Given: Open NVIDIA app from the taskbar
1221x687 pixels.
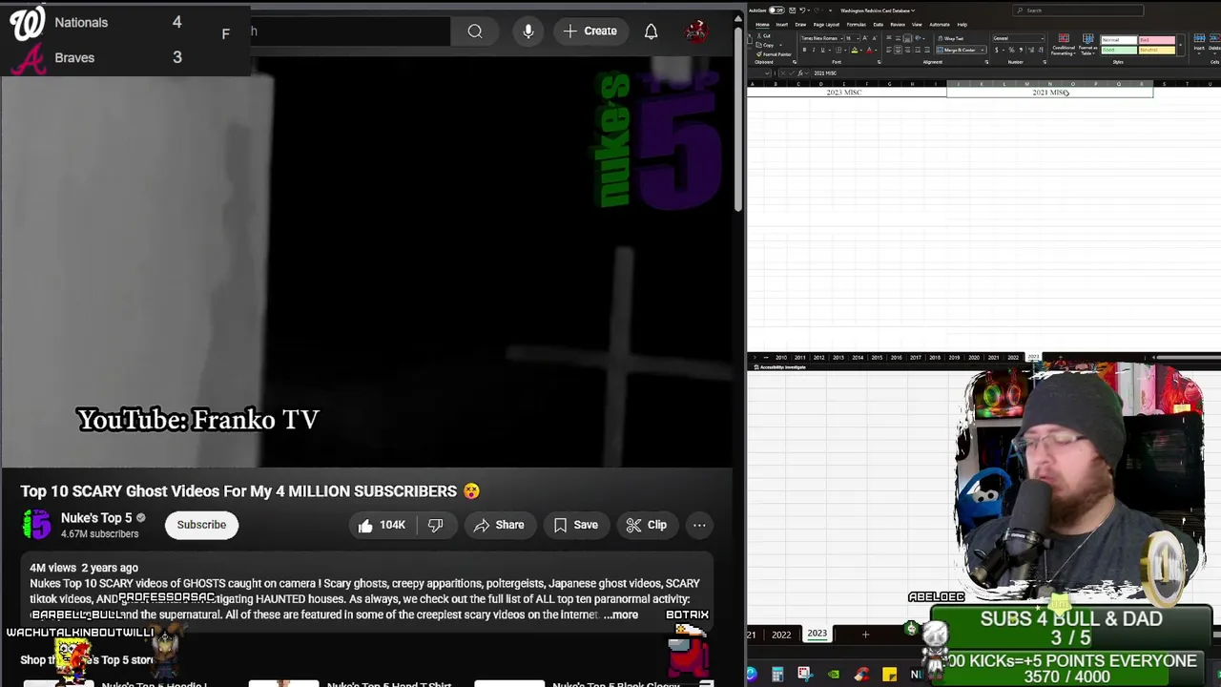Looking at the screenshot, I should click(x=834, y=675).
